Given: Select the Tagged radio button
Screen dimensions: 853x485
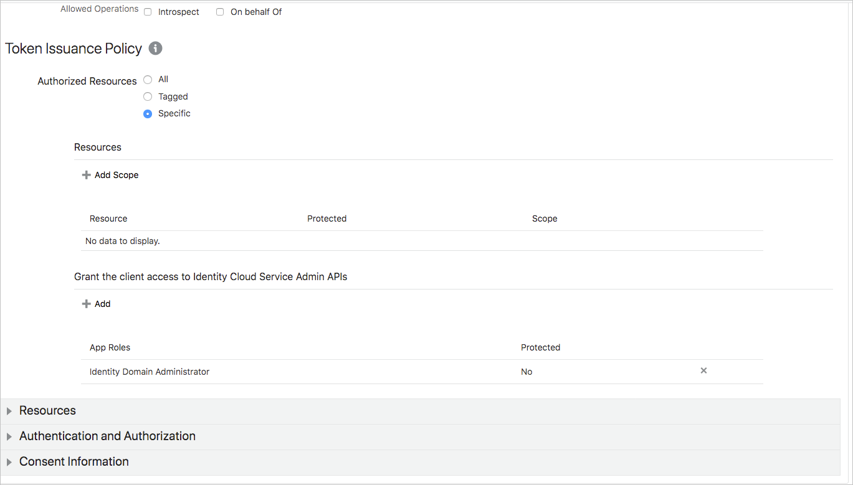Looking at the screenshot, I should [147, 97].
